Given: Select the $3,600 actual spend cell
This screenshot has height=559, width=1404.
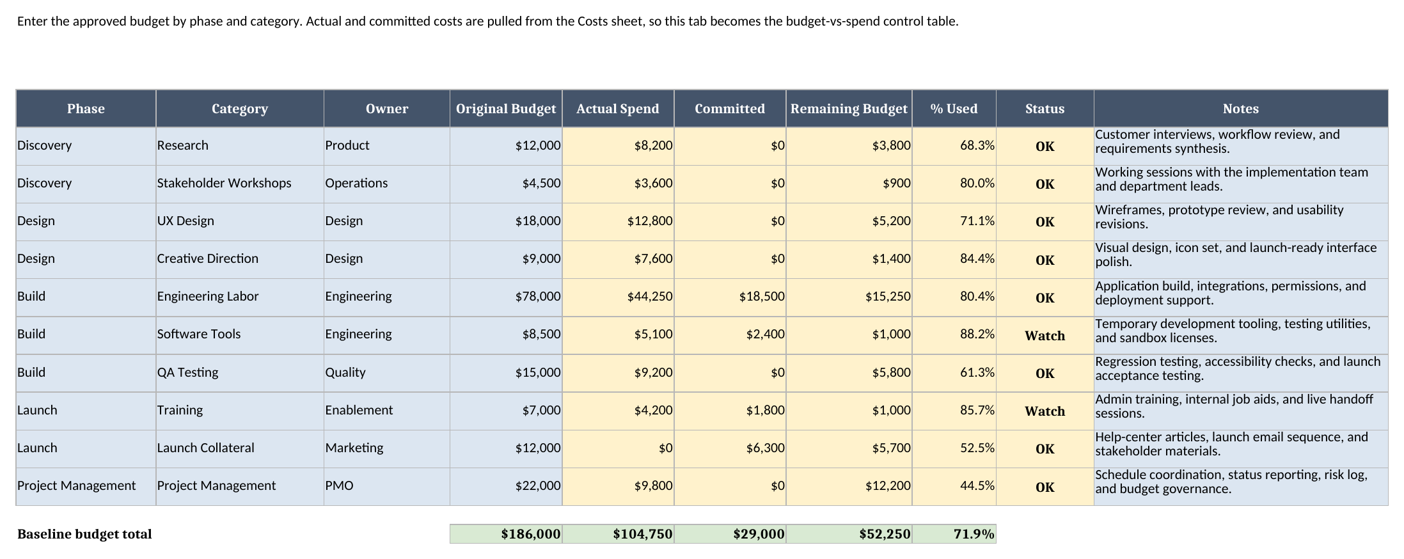Looking at the screenshot, I should 618,184.
